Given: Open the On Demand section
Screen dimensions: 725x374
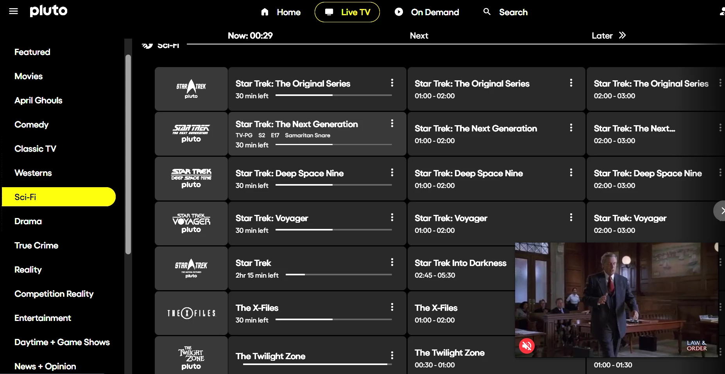Looking at the screenshot, I should point(427,12).
